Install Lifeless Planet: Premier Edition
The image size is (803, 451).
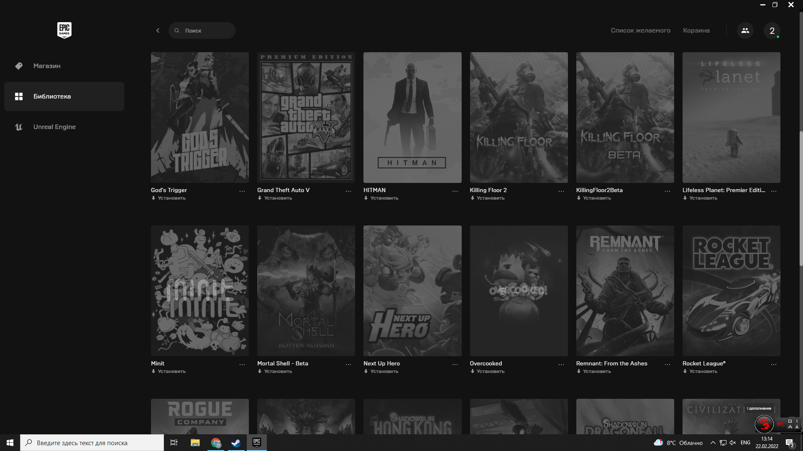click(700, 198)
